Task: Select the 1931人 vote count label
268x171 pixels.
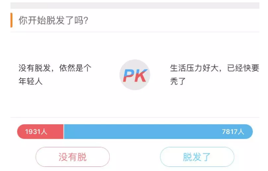Action: coord(36,132)
